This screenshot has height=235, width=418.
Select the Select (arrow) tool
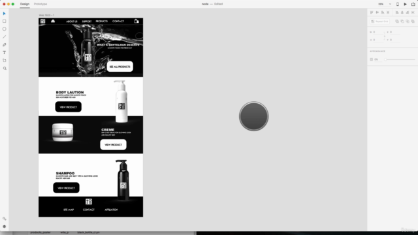coord(5,13)
